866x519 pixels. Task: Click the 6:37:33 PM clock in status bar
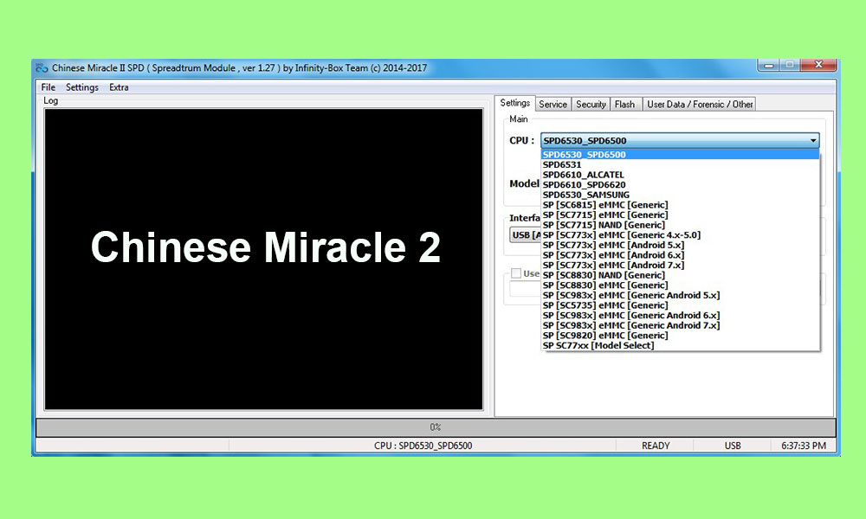[804, 445]
